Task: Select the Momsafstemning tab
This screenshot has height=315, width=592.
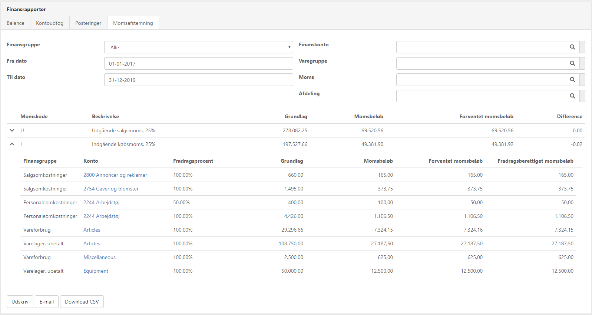Action: 133,23
